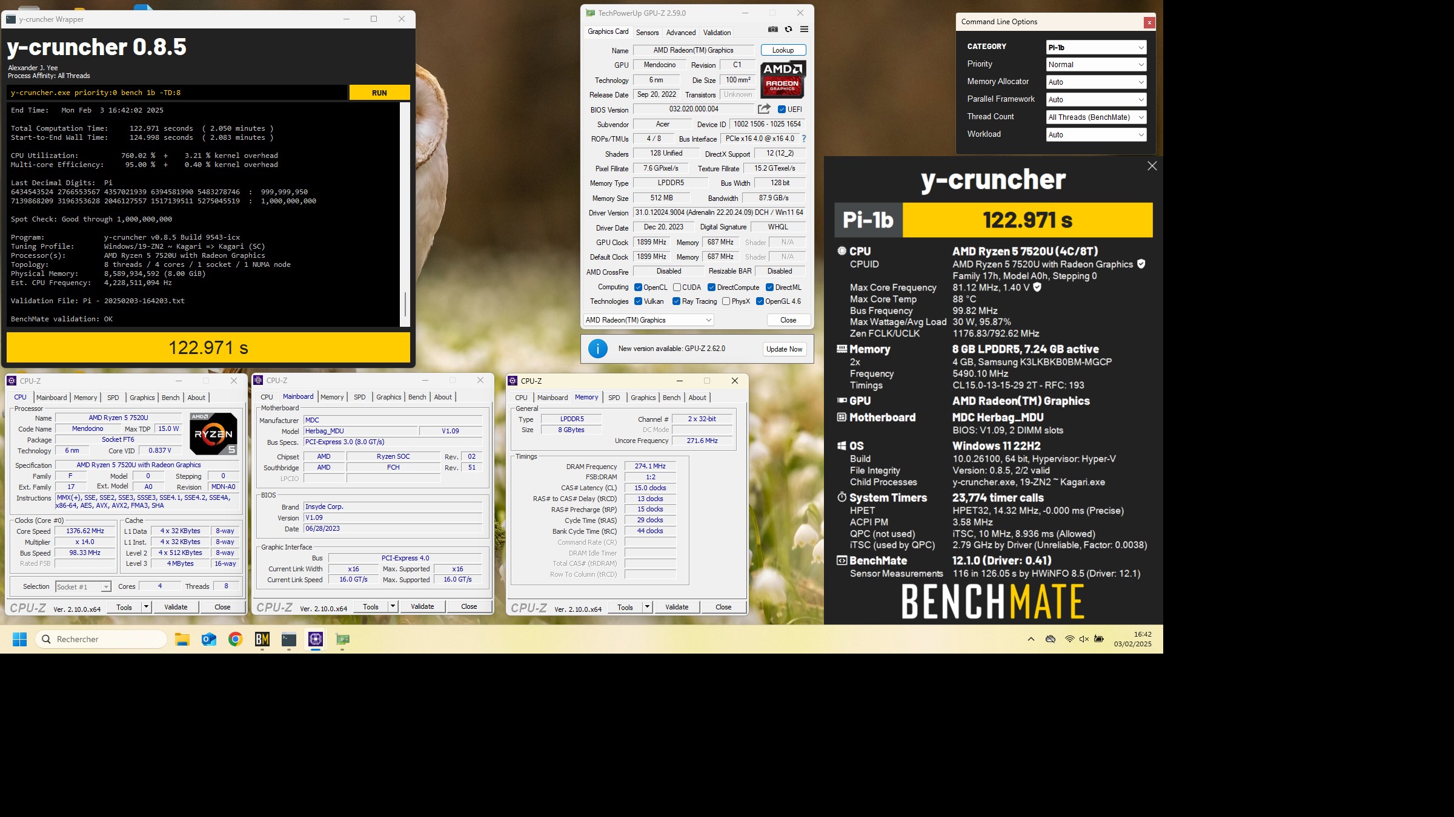Show hidden system tray icons
Image resolution: width=1454 pixels, height=817 pixels.
pyautogui.click(x=1031, y=639)
